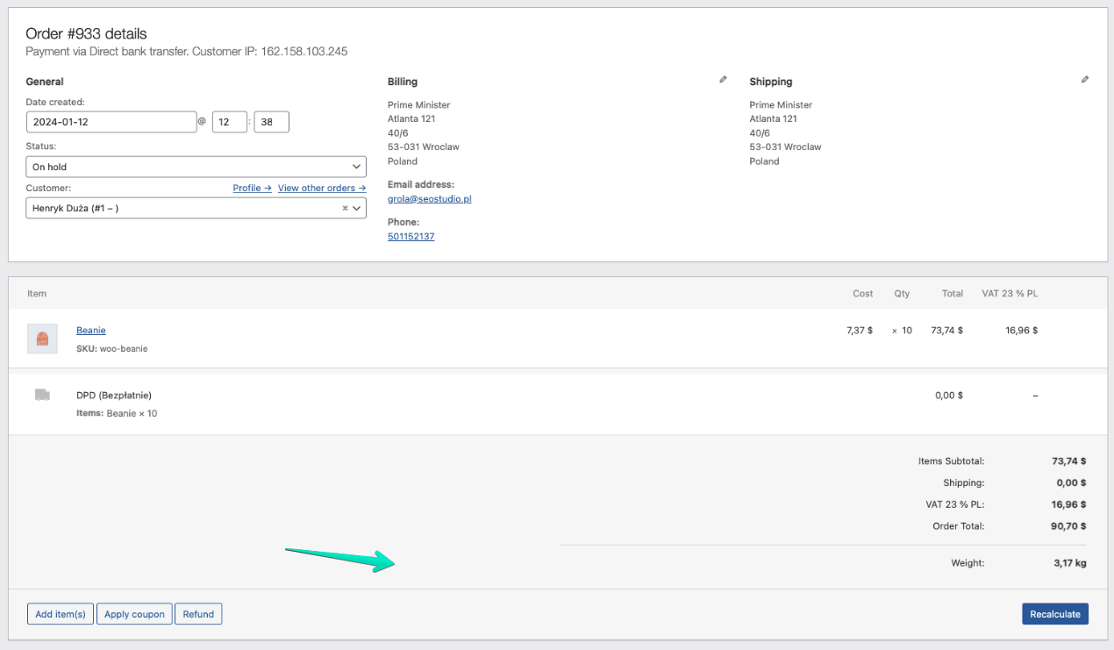Click the DPD shipping truck icon

coord(42,396)
